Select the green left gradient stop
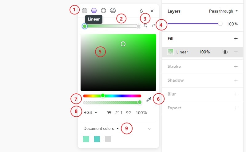Image resolution: width=246 pixels, height=152 pixels. coord(85,26)
